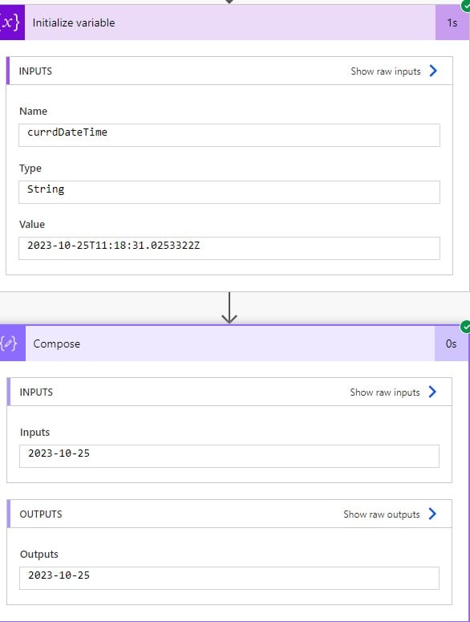Select the 2023-10-25T11:18:31.0253322Z value field

(x=229, y=249)
